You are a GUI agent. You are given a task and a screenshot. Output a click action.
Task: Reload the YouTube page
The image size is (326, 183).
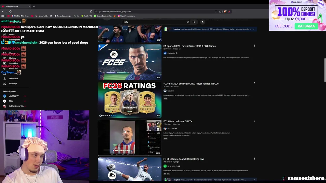[10, 11]
